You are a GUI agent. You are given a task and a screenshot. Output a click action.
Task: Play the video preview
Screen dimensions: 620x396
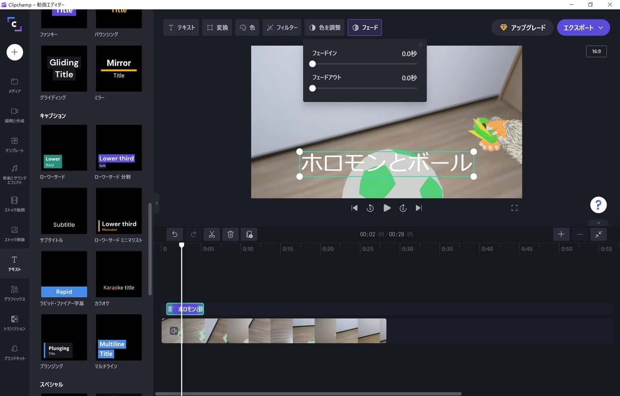point(387,208)
